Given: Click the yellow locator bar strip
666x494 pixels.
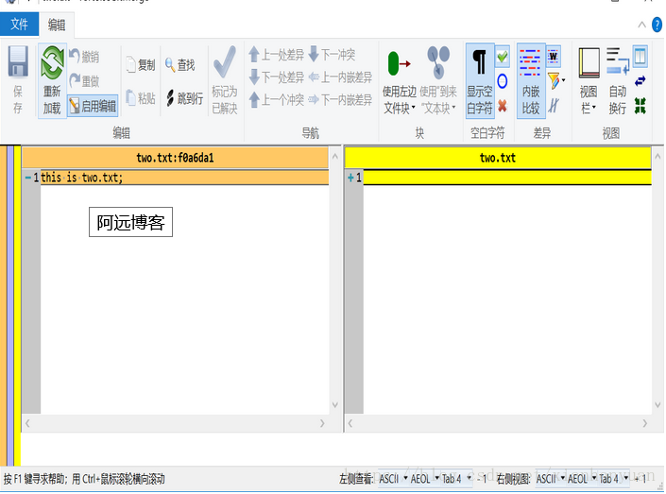Looking at the screenshot, I should [x=17, y=306].
